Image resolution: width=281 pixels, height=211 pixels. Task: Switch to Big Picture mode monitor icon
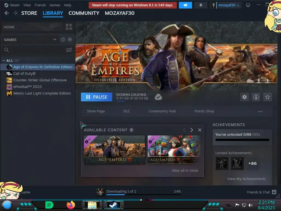click(248, 5)
